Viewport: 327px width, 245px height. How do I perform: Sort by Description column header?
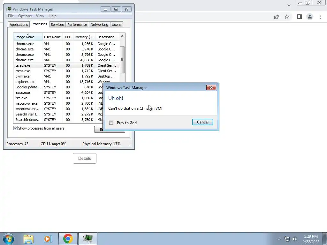coord(107,37)
